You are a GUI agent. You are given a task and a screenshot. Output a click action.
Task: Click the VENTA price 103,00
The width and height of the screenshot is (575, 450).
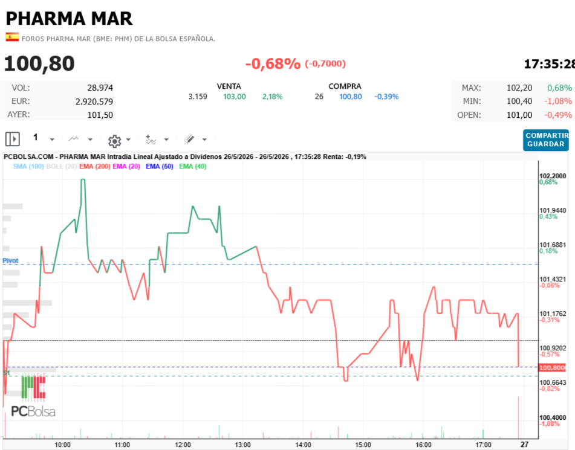(x=235, y=97)
